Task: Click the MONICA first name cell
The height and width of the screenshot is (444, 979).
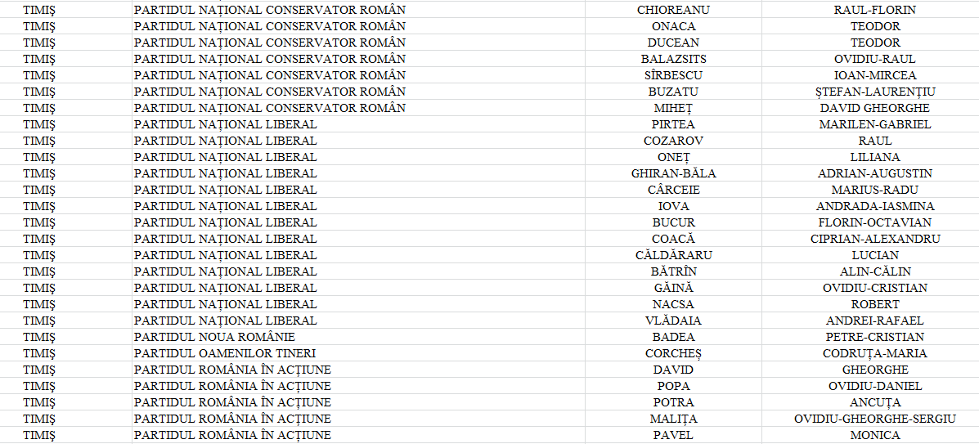Action: pyautogui.click(x=874, y=435)
